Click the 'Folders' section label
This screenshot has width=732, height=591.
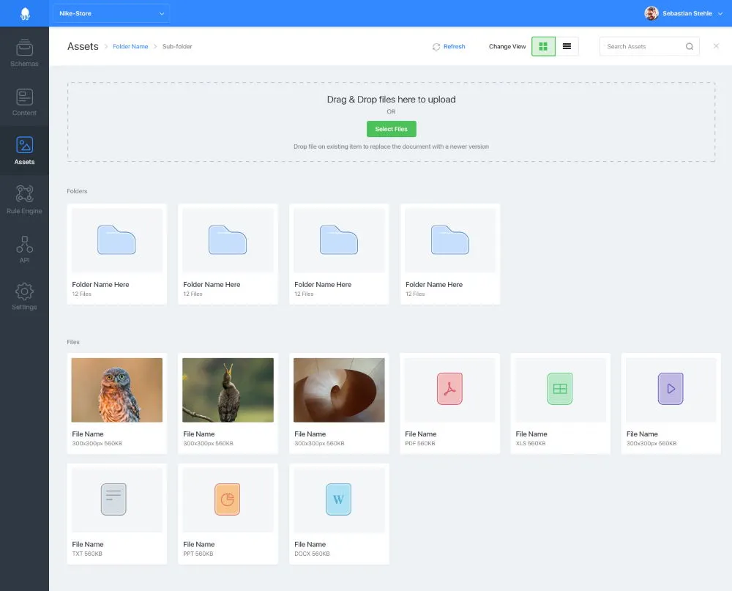[x=77, y=191]
